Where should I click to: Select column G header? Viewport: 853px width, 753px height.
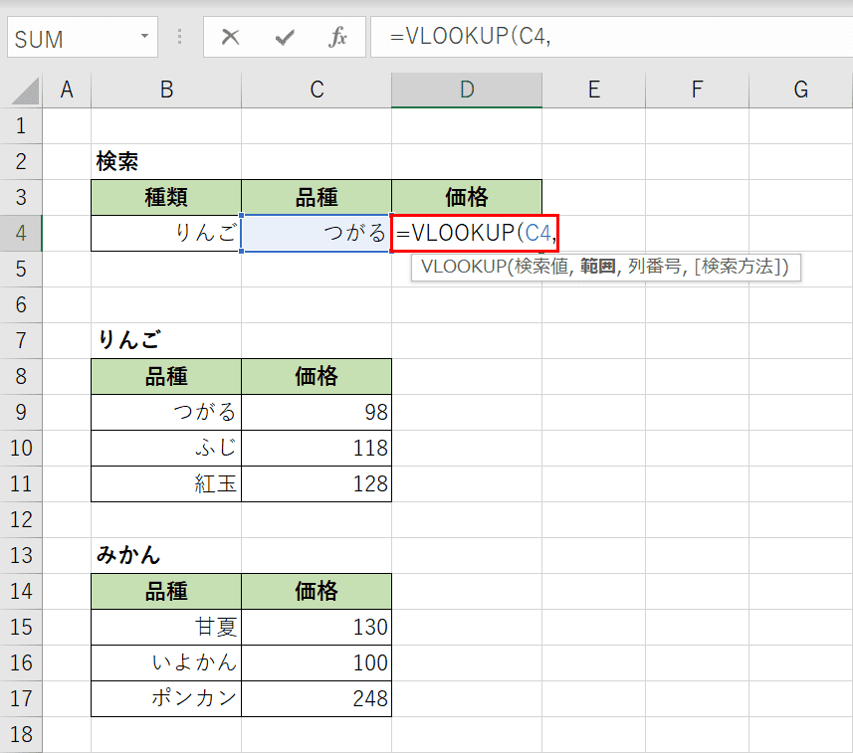coord(801,90)
